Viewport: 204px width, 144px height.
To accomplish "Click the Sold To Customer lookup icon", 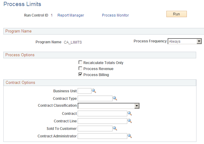I will click(x=115, y=128).
